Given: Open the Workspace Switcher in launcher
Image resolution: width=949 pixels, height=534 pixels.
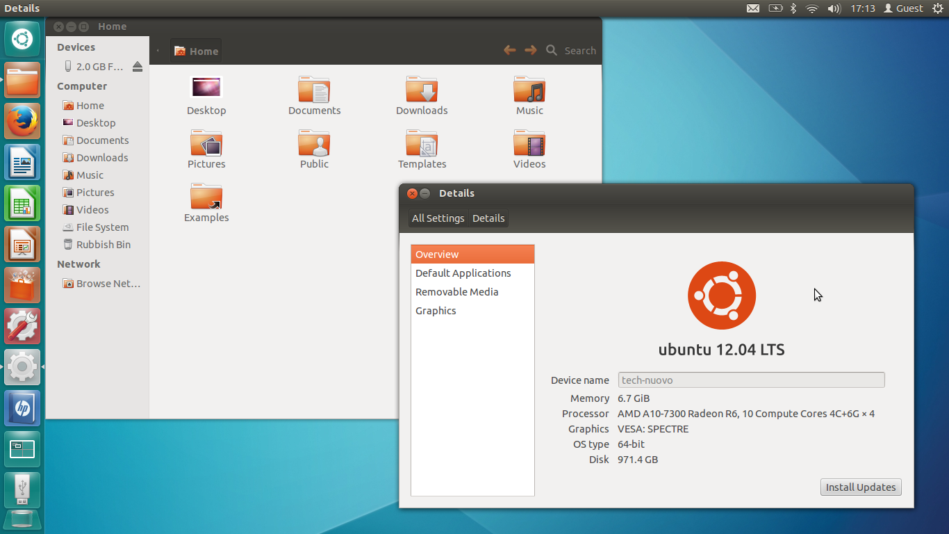Looking at the screenshot, I should [22, 449].
